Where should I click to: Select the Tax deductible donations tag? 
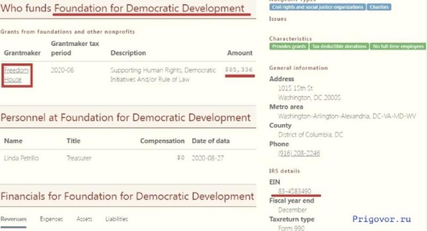(339, 46)
